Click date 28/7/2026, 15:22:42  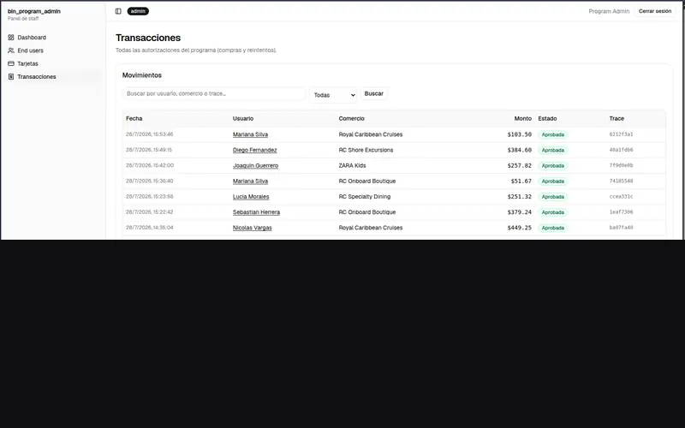149,212
